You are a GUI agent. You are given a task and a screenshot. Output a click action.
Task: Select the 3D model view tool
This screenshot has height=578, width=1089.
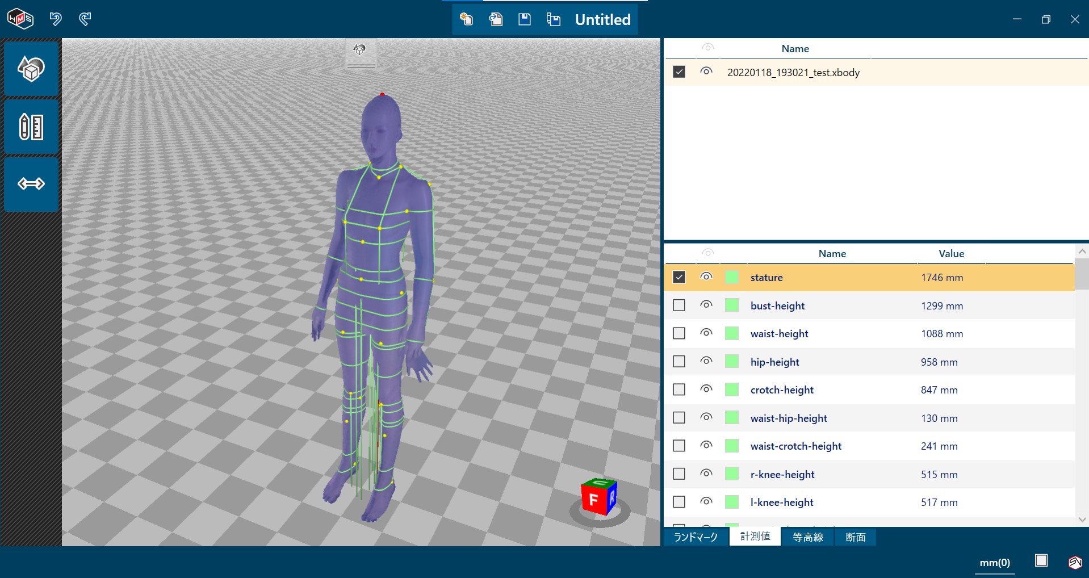pos(31,69)
